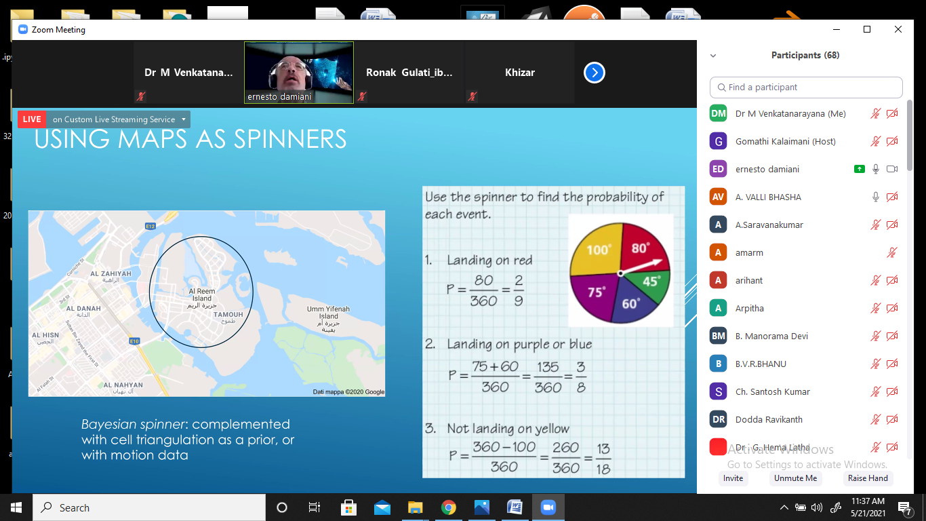Collapse the Participants panel chevron
The height and width of the screenshot is (521, 926).
point(713,56)
